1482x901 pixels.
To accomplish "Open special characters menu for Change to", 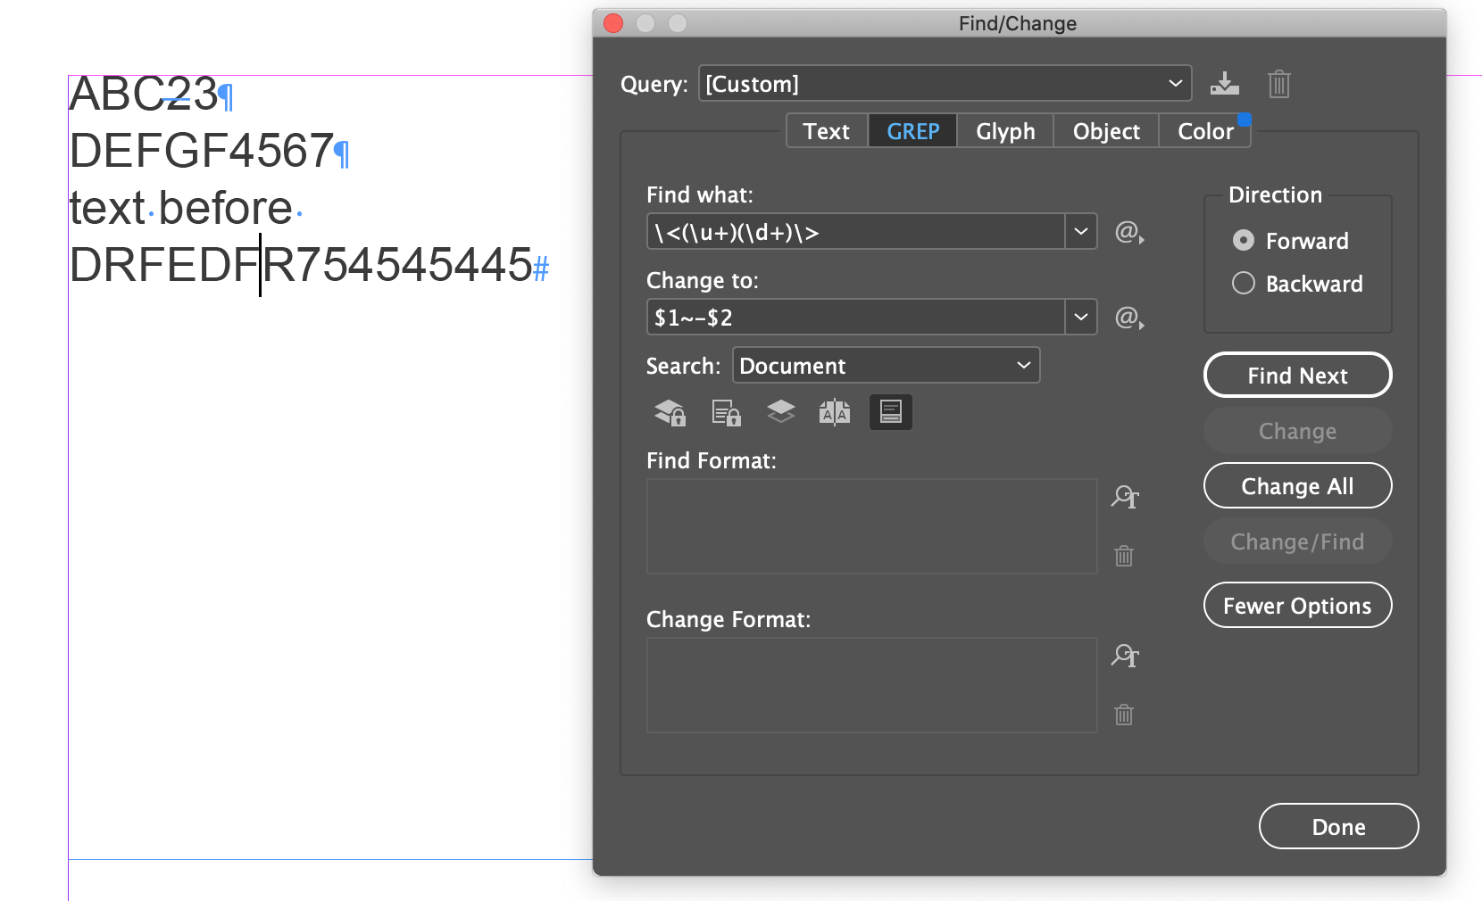I will (x=1128, y=318).
